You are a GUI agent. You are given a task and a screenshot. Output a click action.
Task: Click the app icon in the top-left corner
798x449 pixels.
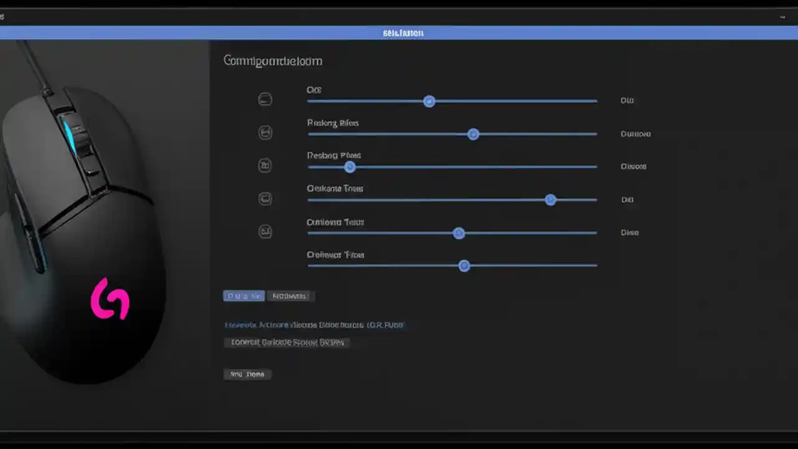pos(4,17)
